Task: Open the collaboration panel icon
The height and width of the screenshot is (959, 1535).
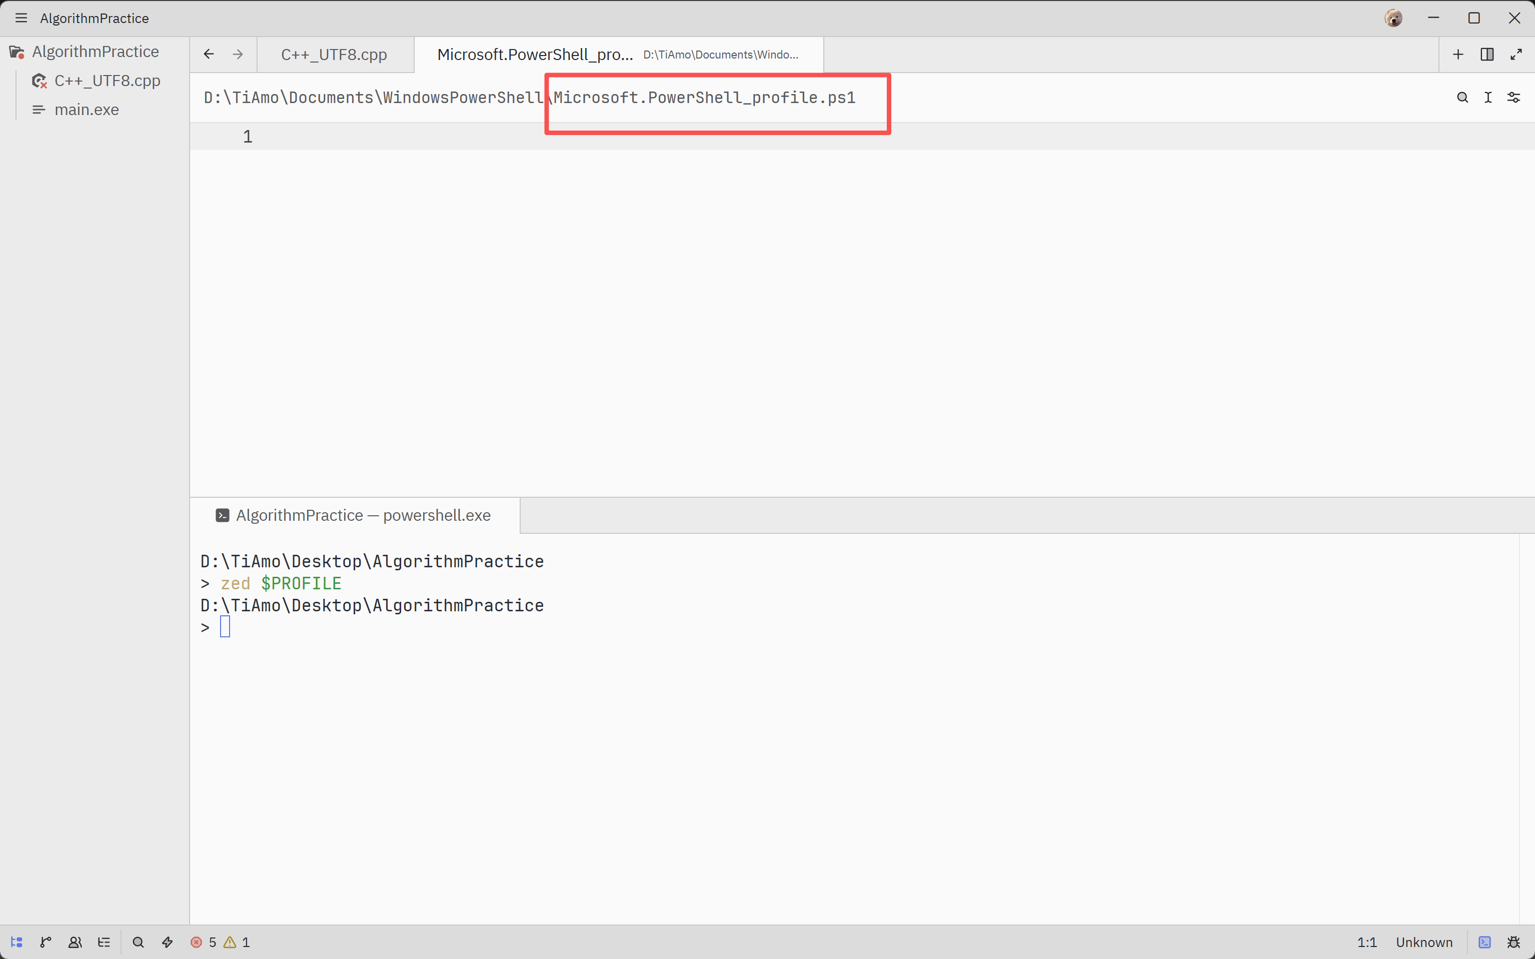Action: tap(75, 942)
